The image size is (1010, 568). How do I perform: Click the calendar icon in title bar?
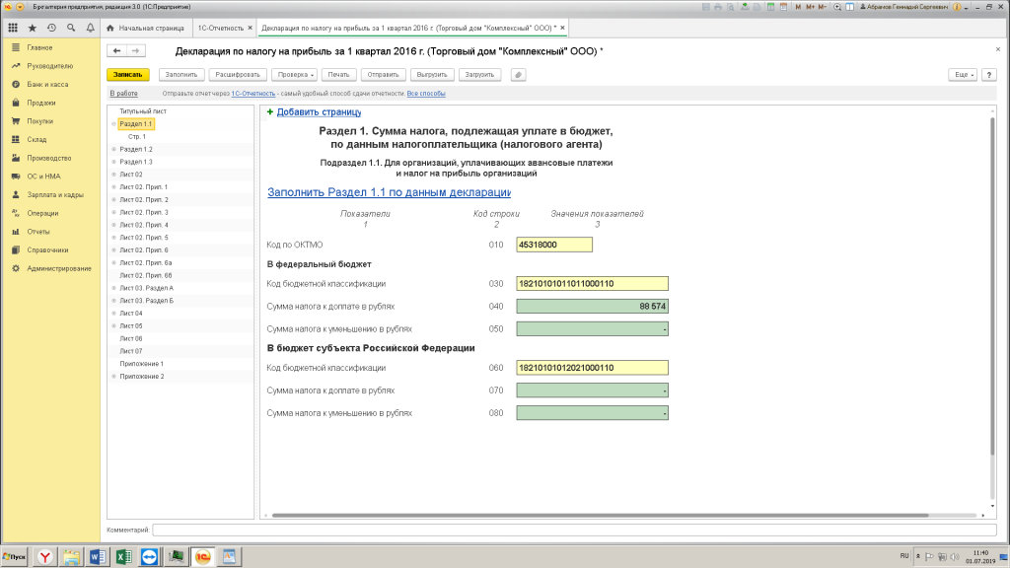[x=783, y=7]
